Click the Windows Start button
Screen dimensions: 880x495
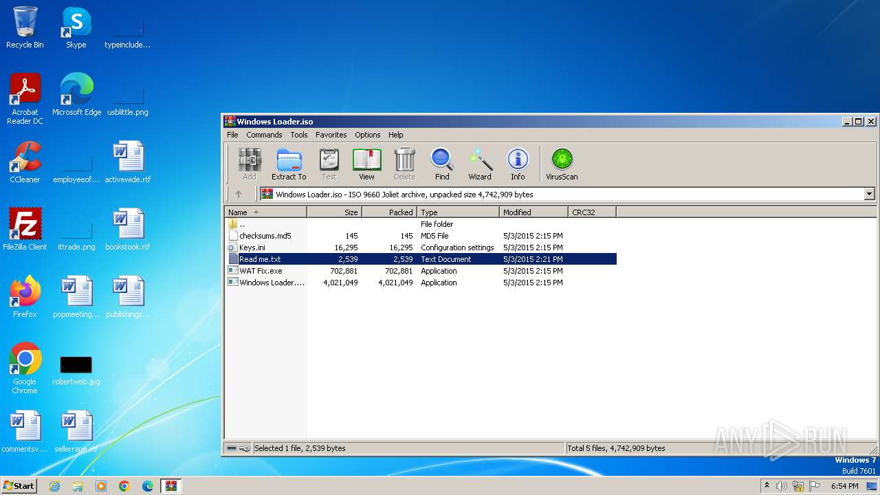pos(19,485)
